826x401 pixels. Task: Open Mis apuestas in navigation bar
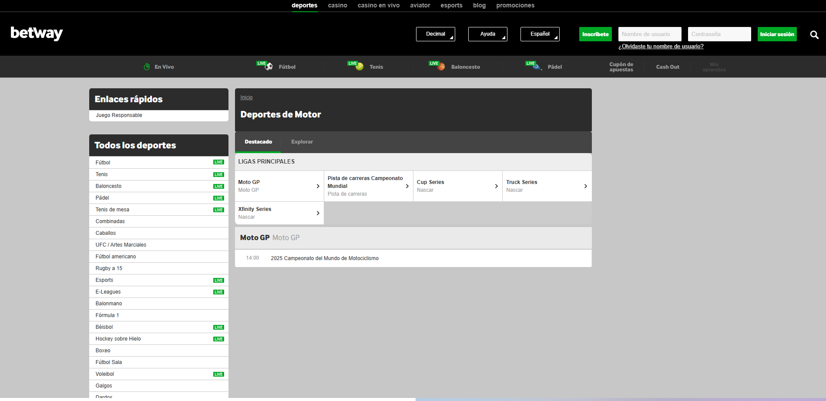tap(714, 67)
